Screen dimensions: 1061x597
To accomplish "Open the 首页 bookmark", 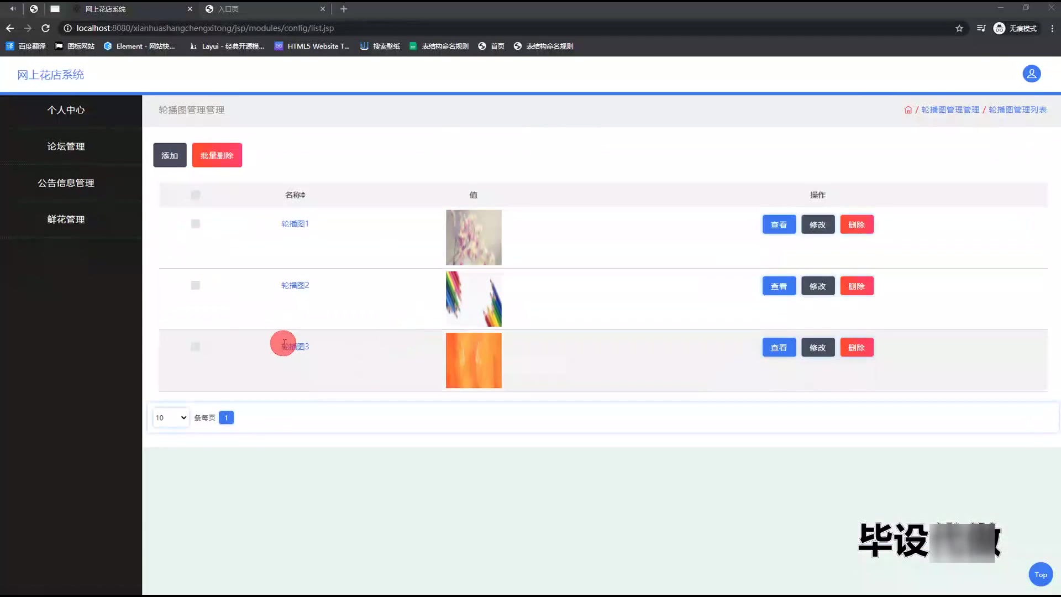I will [491, 46].
